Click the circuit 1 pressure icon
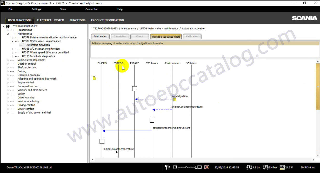 coord(249,167)
